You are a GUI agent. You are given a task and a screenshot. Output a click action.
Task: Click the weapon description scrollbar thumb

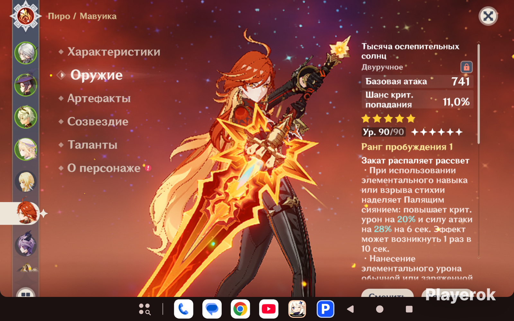click(x=478, y=94)
